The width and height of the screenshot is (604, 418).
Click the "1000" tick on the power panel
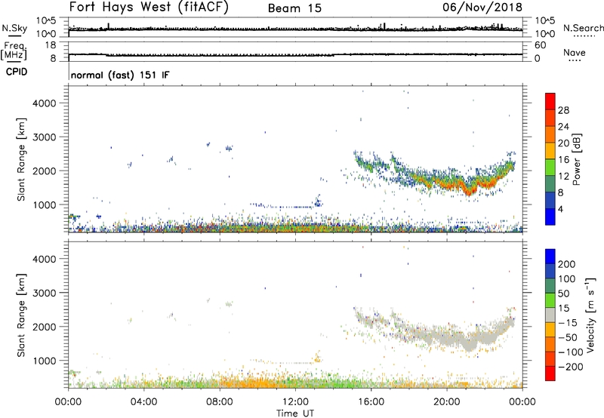point(44,204)
